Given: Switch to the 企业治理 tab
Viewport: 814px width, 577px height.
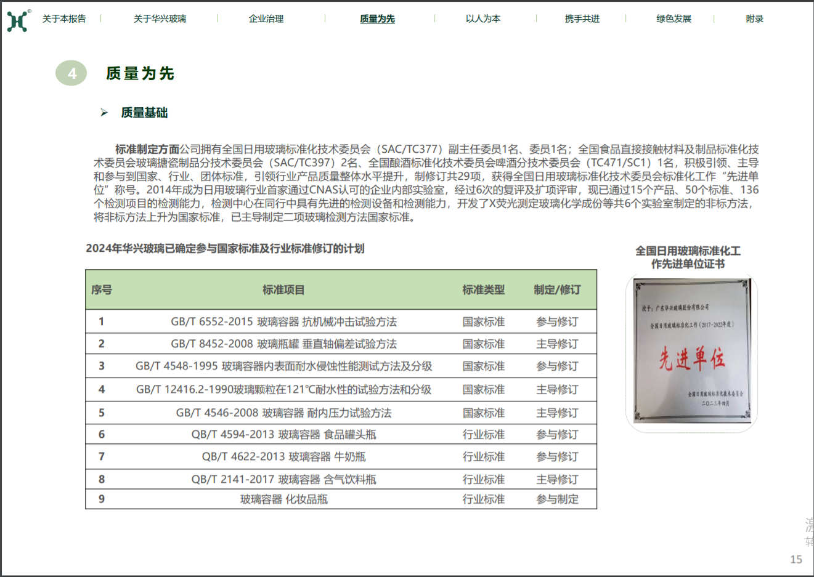Looking at the screenshot, I should 266,19.
